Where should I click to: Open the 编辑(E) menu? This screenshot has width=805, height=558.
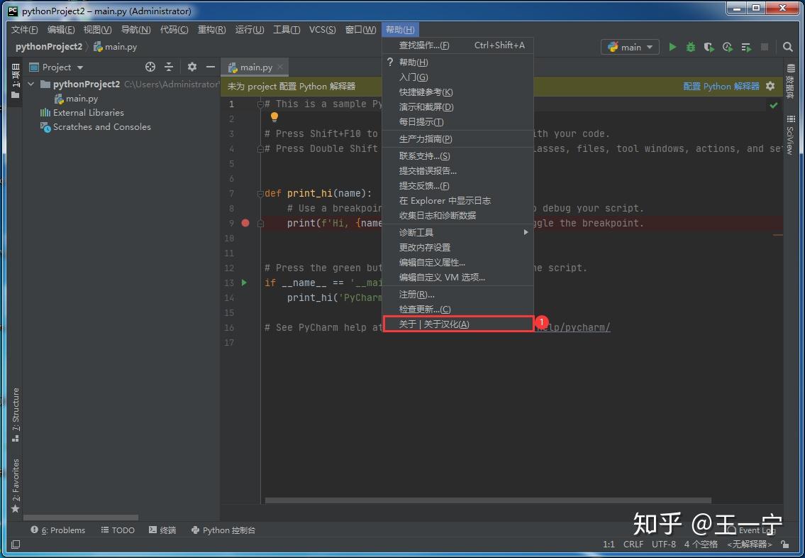(60, 30)
